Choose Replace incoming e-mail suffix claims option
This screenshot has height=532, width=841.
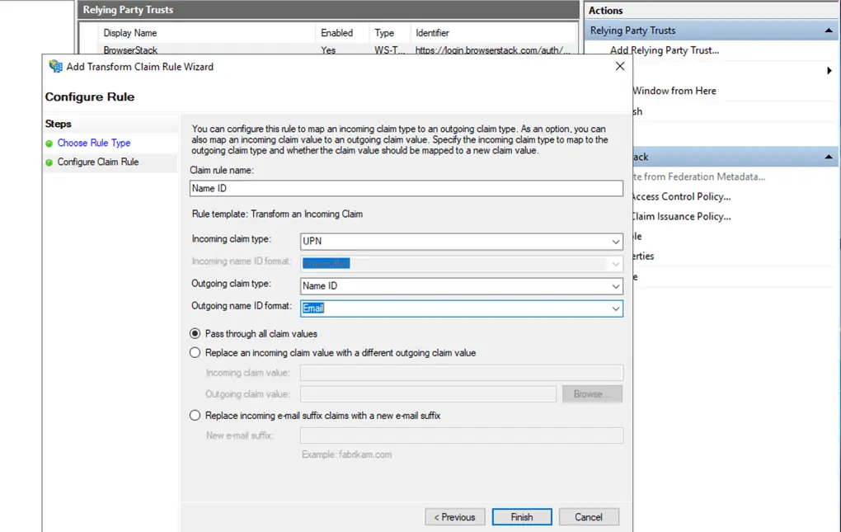pos(195,416)
